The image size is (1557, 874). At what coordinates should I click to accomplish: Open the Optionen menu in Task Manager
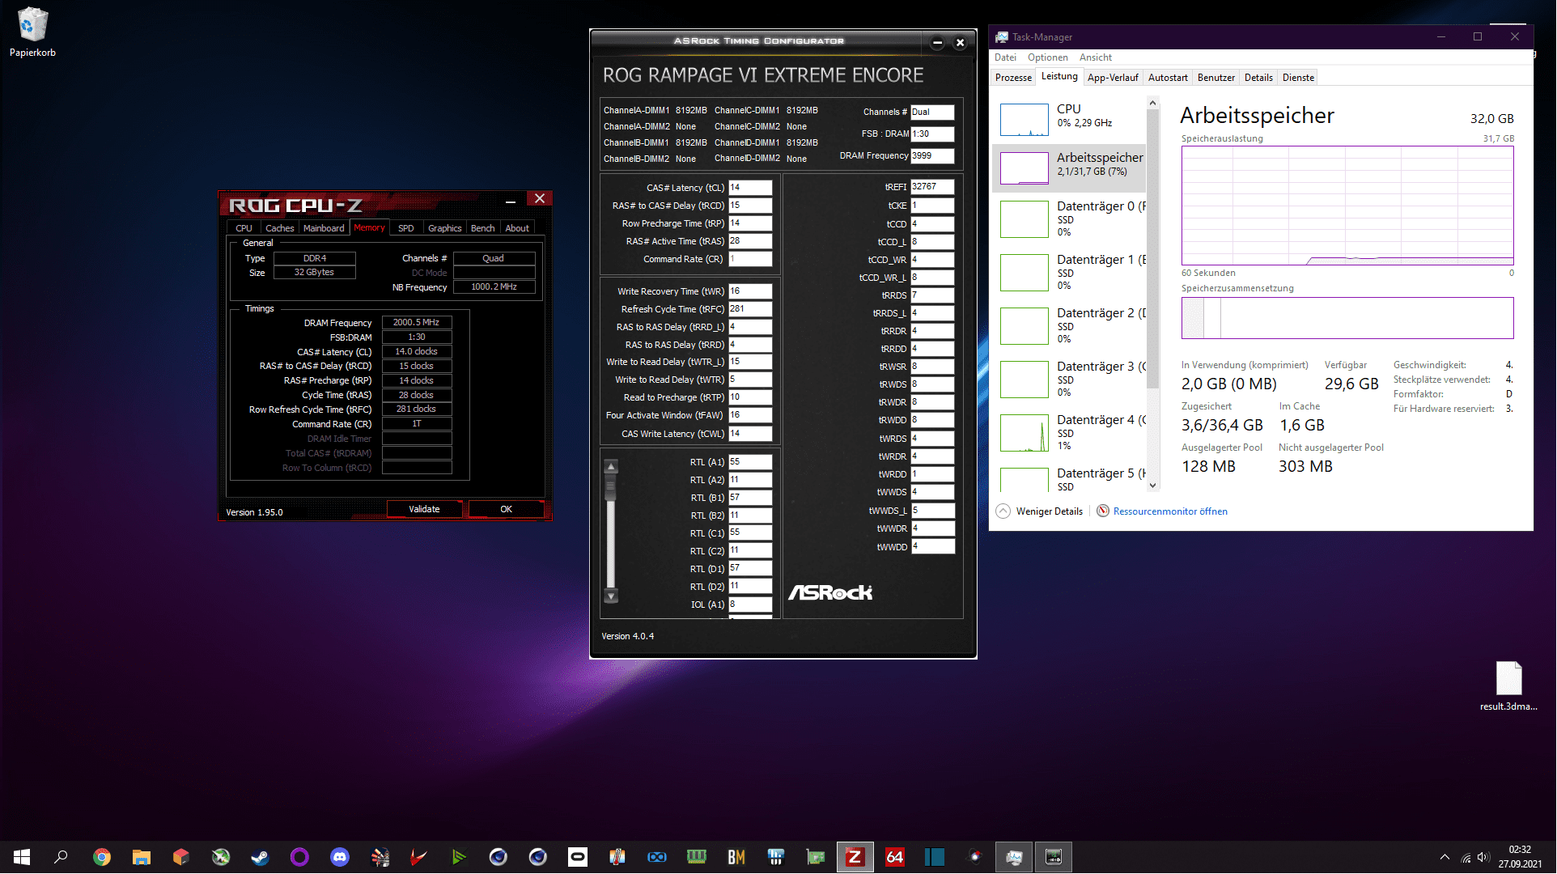[x=1047, y=57]
